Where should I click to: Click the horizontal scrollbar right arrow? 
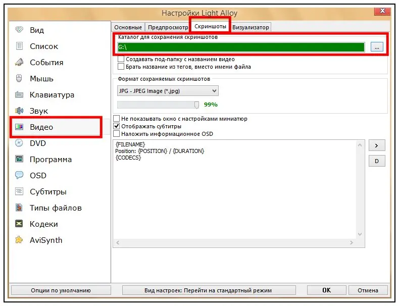point(352,243)
